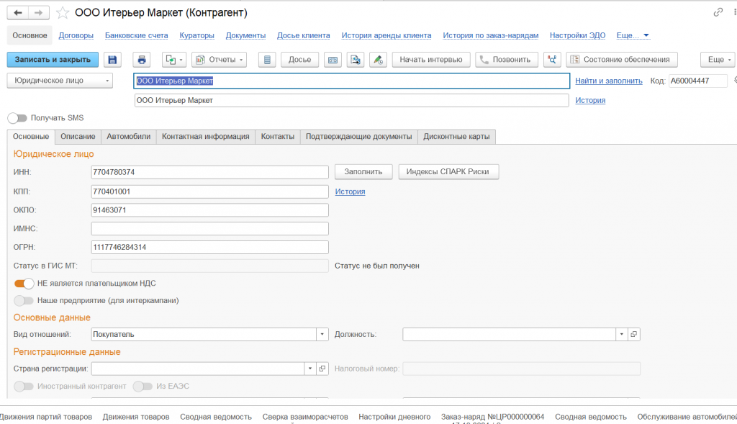Click the Индексы СПАРК Риски button
The image size is (737, 424).
click(448, 171)
